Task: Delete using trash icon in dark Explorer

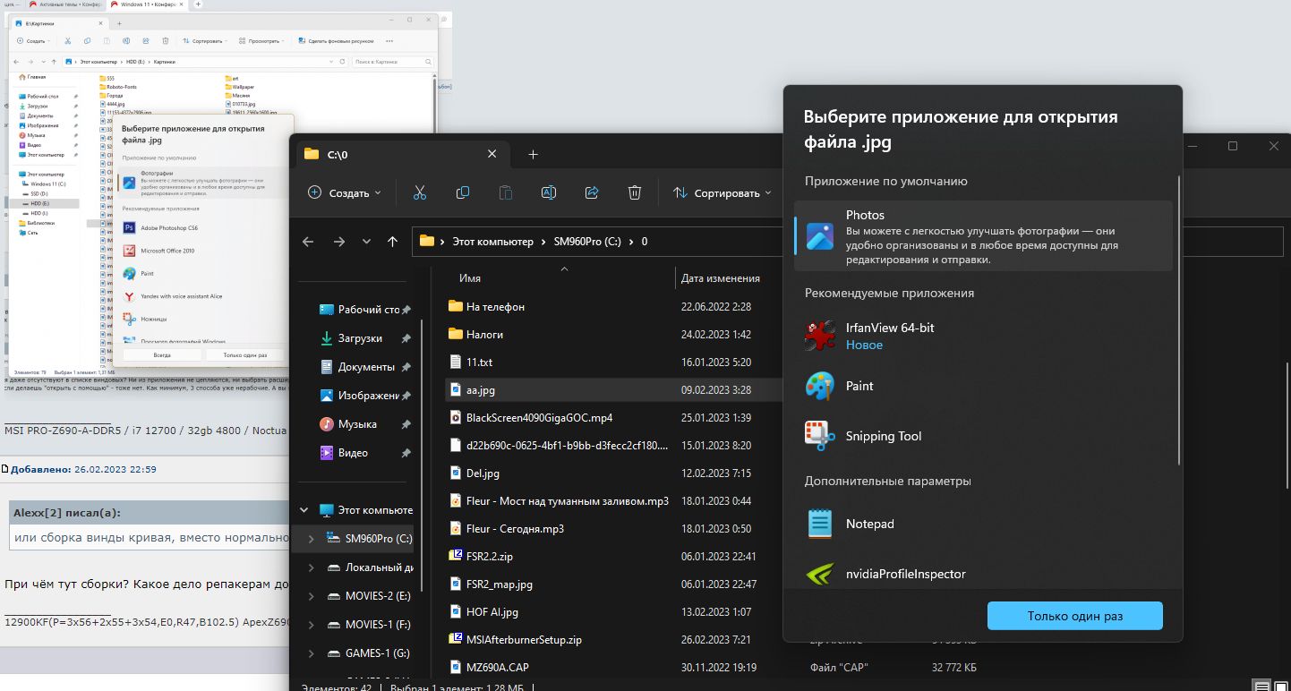Action: point(635,192)
